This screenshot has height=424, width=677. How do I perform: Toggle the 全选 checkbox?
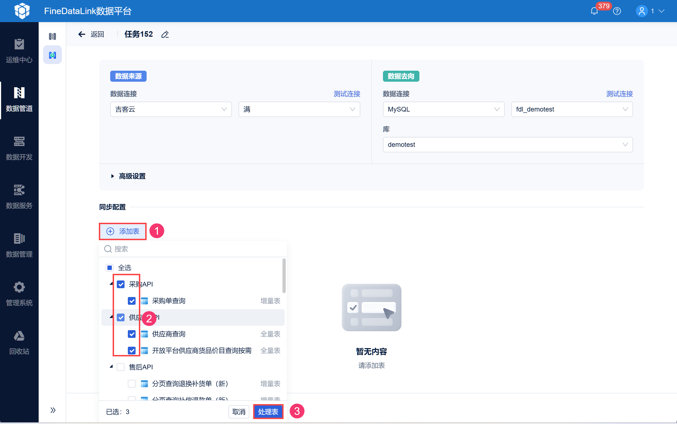pos(110,267)
